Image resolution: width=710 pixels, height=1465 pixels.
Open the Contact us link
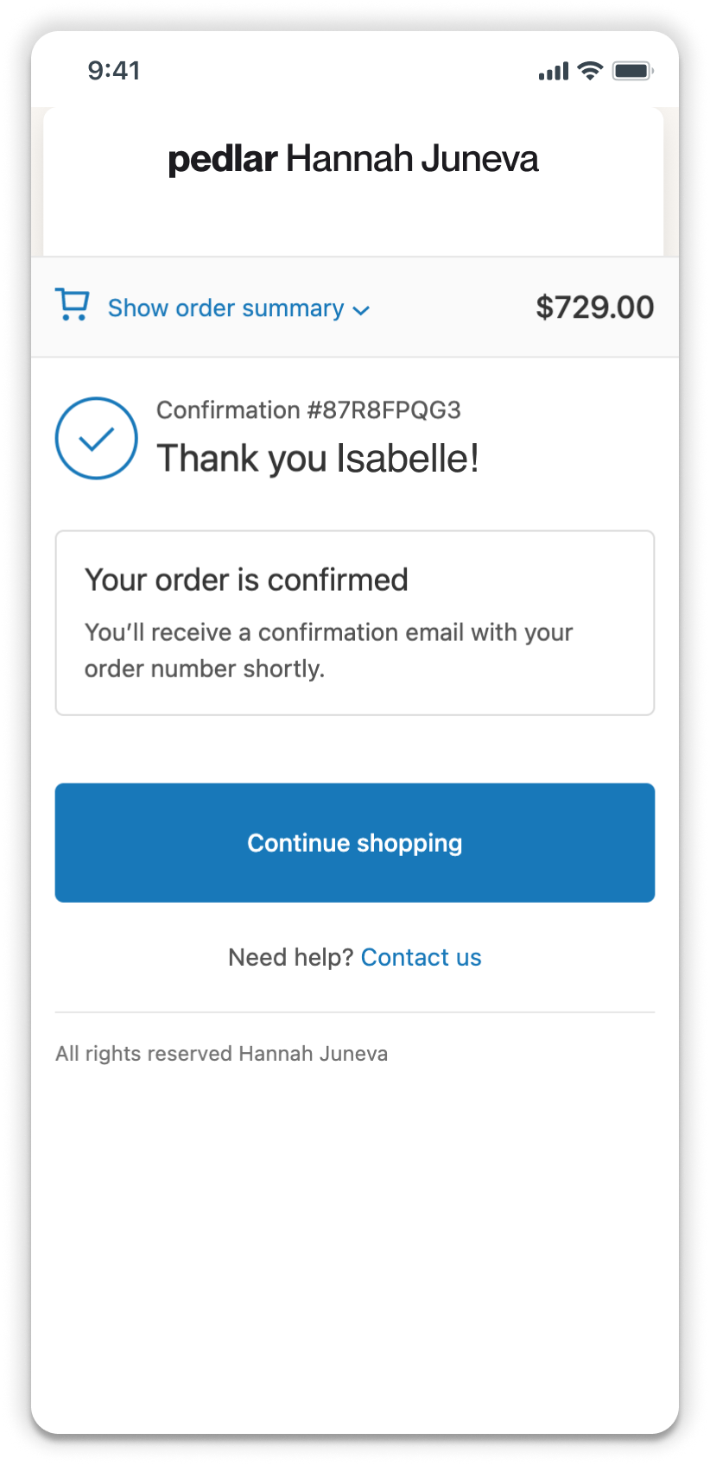(421, 957)
